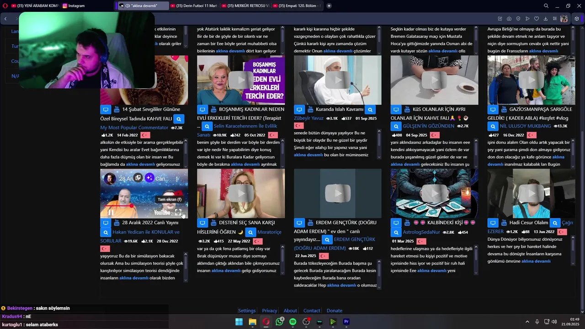Open the browser downloads arrow icon
The width and height of the screenshot is (585, 329).
coord(546,19)
